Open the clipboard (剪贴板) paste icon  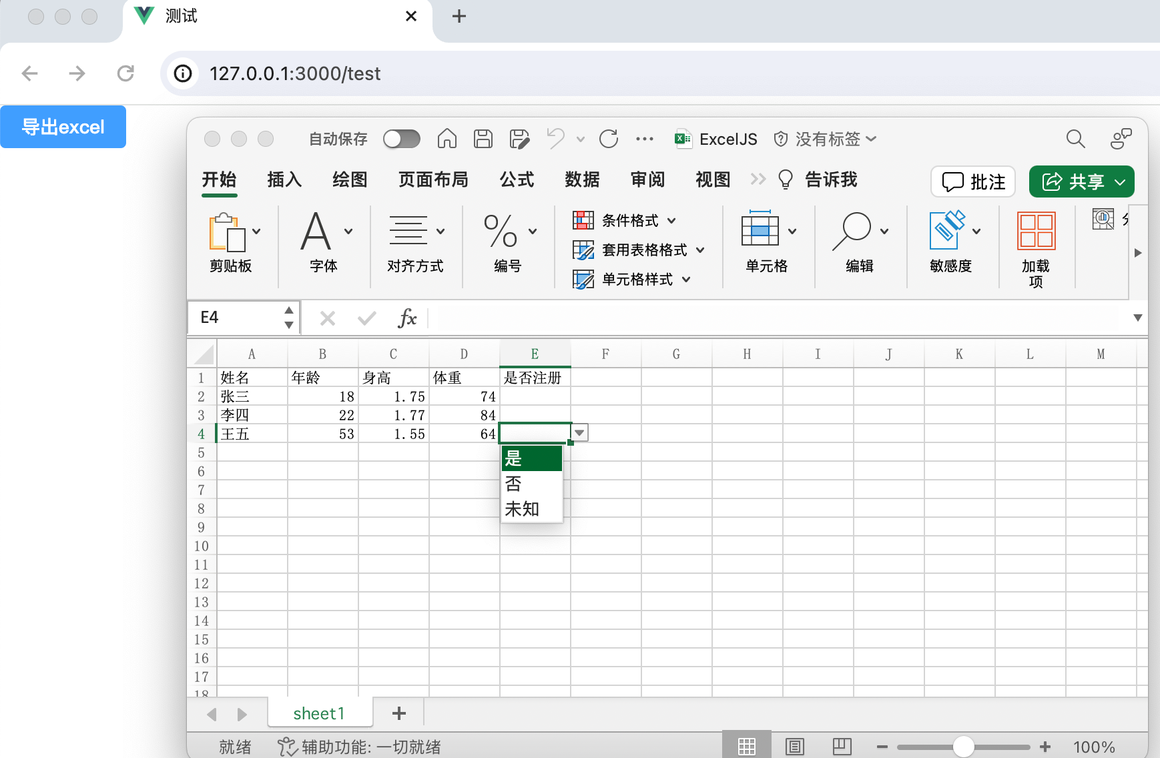[227, 232]
